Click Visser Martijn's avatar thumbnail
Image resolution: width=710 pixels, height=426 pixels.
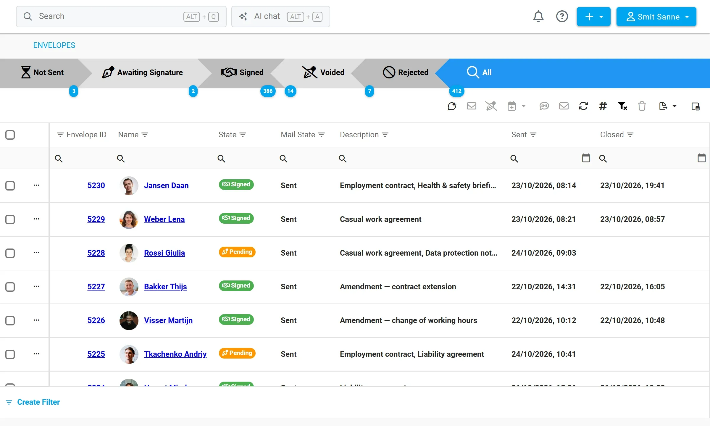point(129,320)
